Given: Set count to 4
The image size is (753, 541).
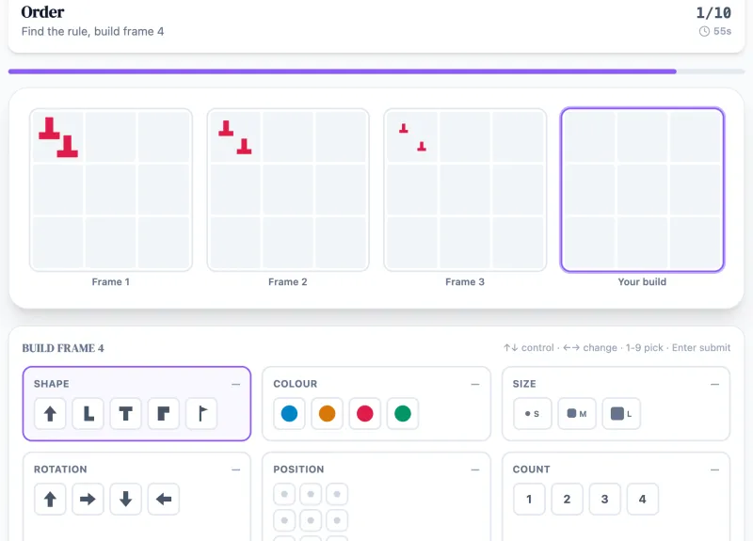Looking at the screenshot, I should [x=643, y=500].
